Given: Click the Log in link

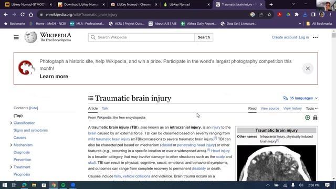Looking at the screenshot, I should click(x=304, y=37).
